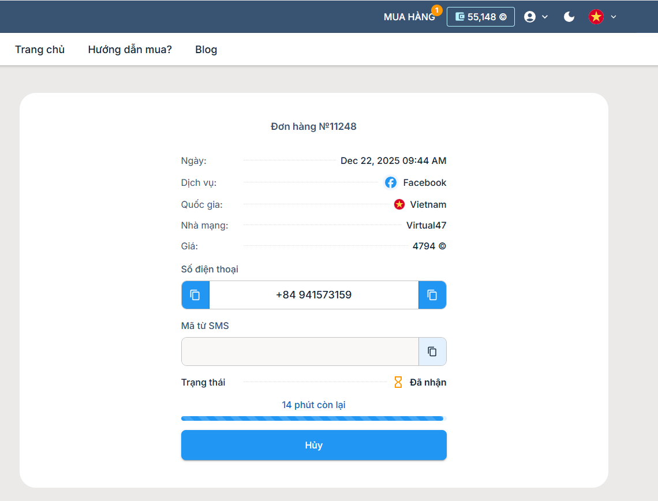658x501 pixels.
Task: Expand the language chevron beside the header flag
Action: click(x=614, y=17)
